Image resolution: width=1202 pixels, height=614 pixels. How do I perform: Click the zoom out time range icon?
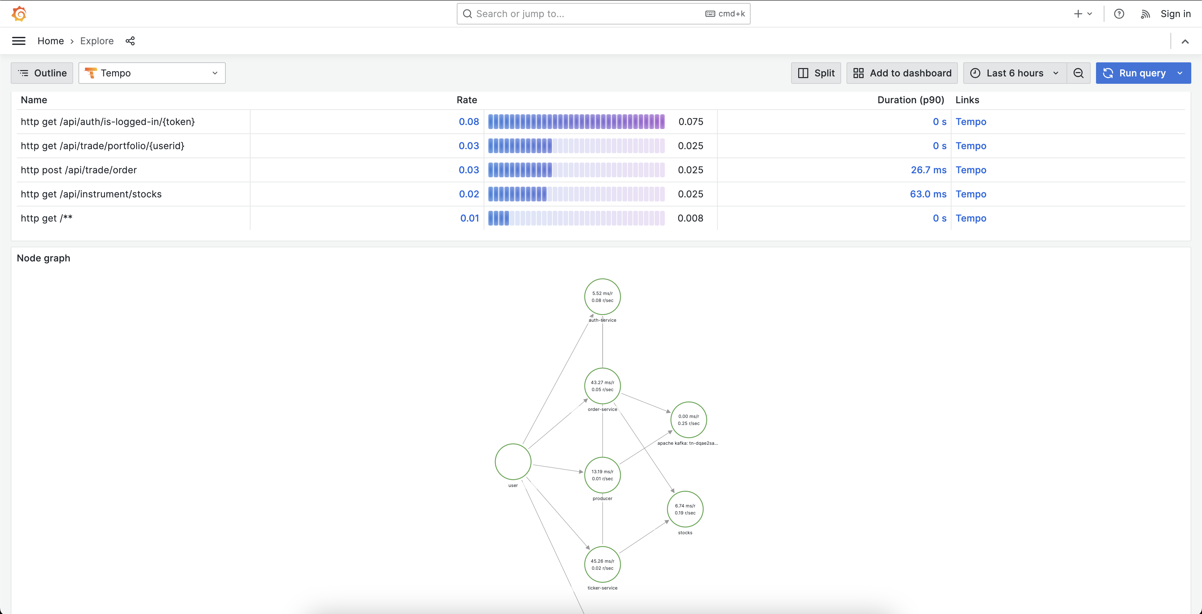pyautogui.click(x=1078, y=73)
